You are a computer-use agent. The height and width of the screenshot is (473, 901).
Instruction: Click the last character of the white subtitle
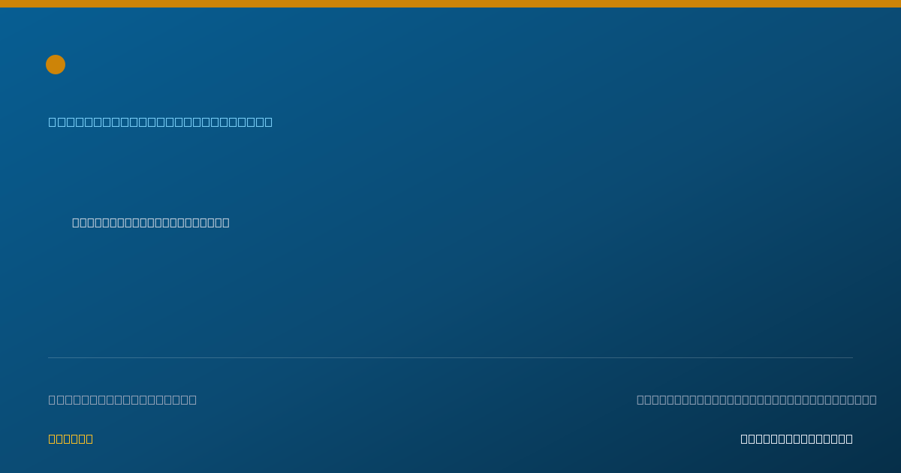tap(226, 222)
